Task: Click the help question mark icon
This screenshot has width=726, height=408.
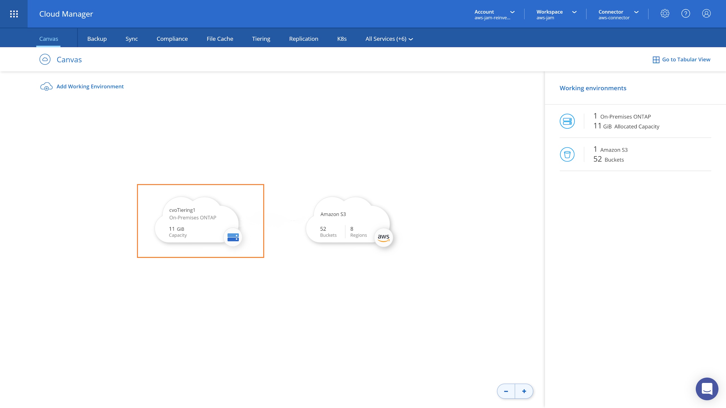Action: 685,14
